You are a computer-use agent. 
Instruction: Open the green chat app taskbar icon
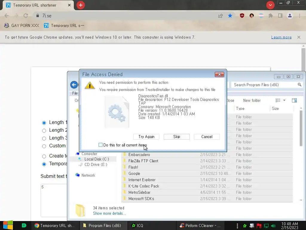tap(24, 226)
